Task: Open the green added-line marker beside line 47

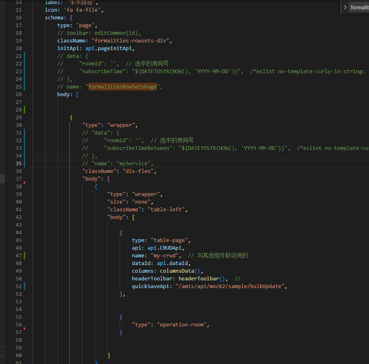Action: pyautogui.click(x=25, y=256)
